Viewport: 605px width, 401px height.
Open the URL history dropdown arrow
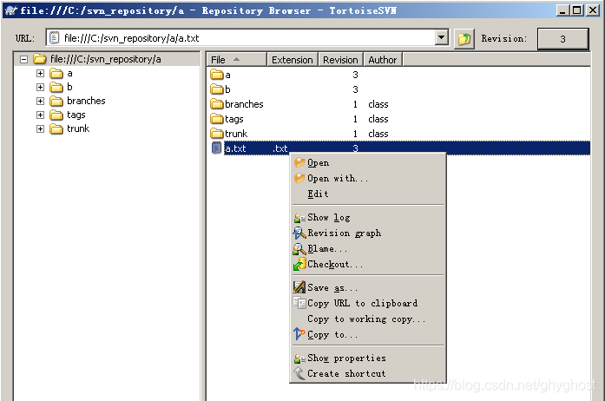click(442, 38)
